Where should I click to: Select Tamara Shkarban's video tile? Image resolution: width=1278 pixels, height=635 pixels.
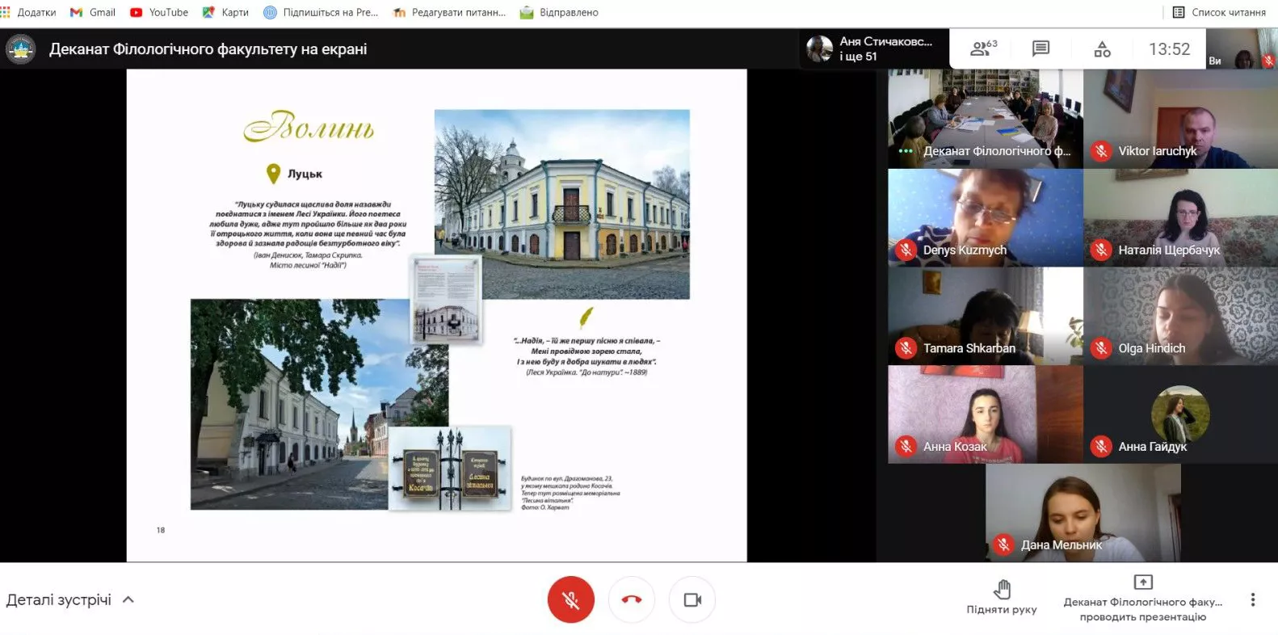pyautogui.click(x=985, y=316)
